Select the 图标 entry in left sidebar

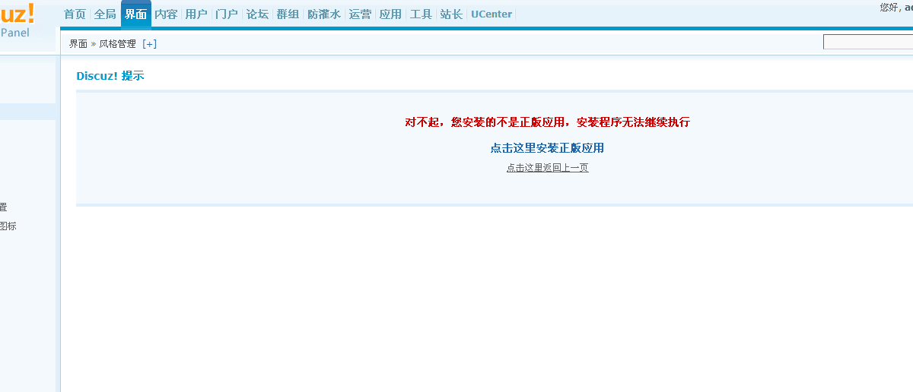point(8,226)
